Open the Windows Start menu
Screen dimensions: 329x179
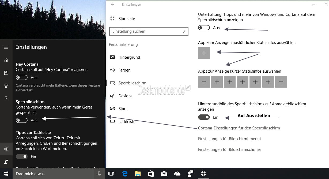coord(6,174)
